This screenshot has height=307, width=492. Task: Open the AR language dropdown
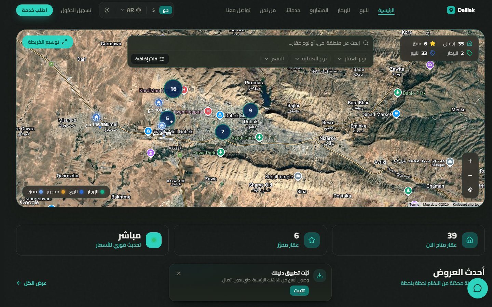click(131, 10)
